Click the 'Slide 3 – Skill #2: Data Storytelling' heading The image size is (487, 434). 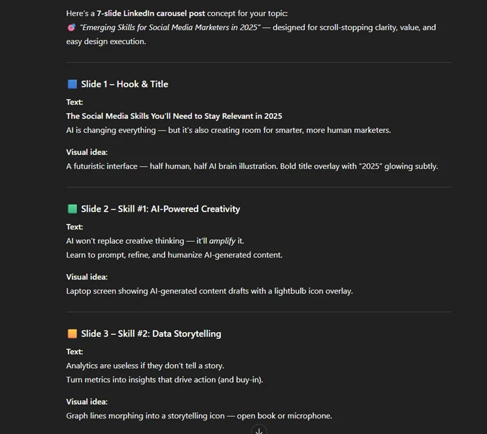point(151,334)
